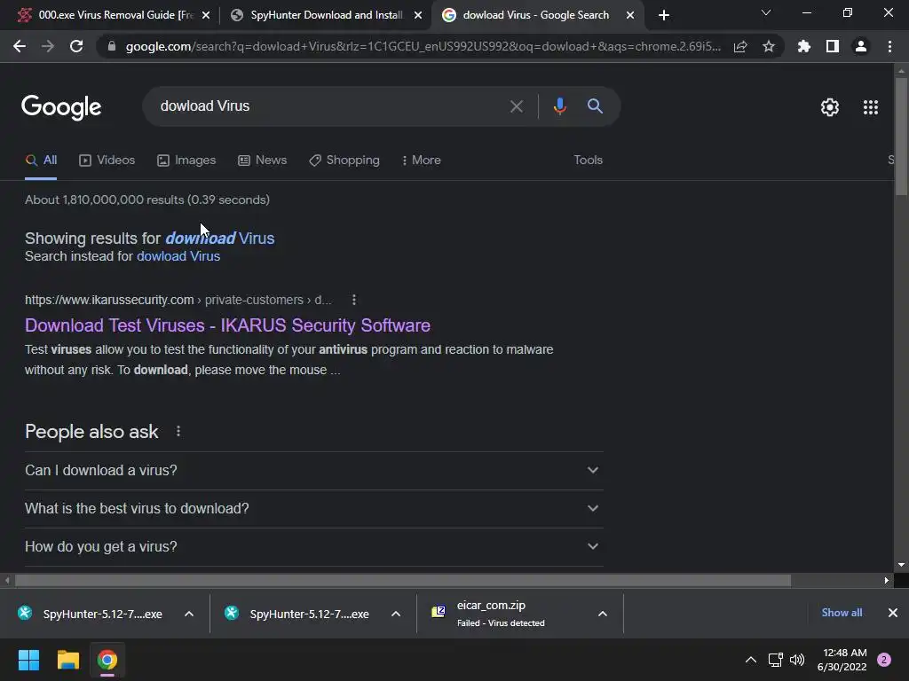Viewport: 909px width, 681px height.
Task: Click in the Google search input field
Action: click(x=330, y=106)
